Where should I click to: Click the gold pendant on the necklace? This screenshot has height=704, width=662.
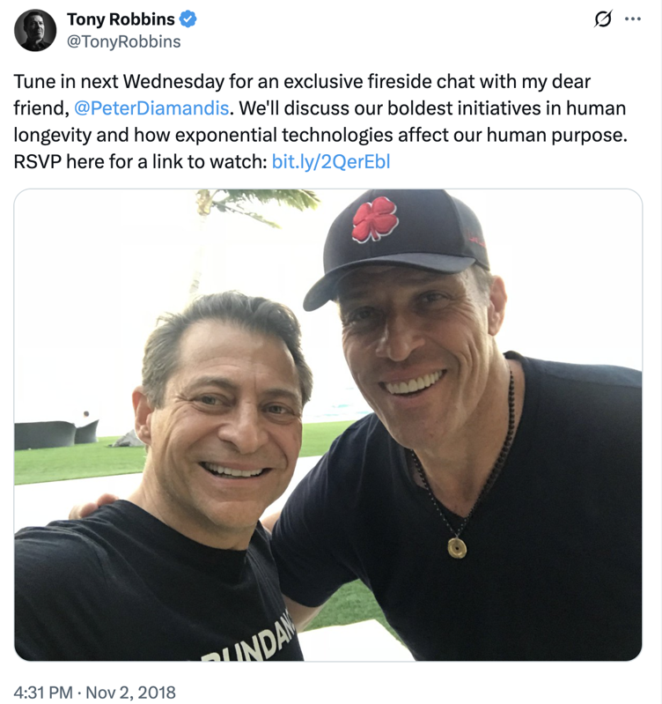(456, 547)
